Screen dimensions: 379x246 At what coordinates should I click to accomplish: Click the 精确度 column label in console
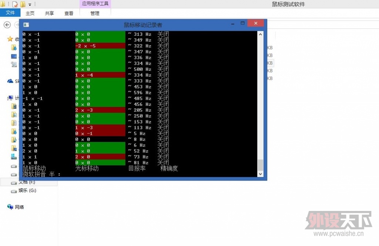(x=169, y=168)
